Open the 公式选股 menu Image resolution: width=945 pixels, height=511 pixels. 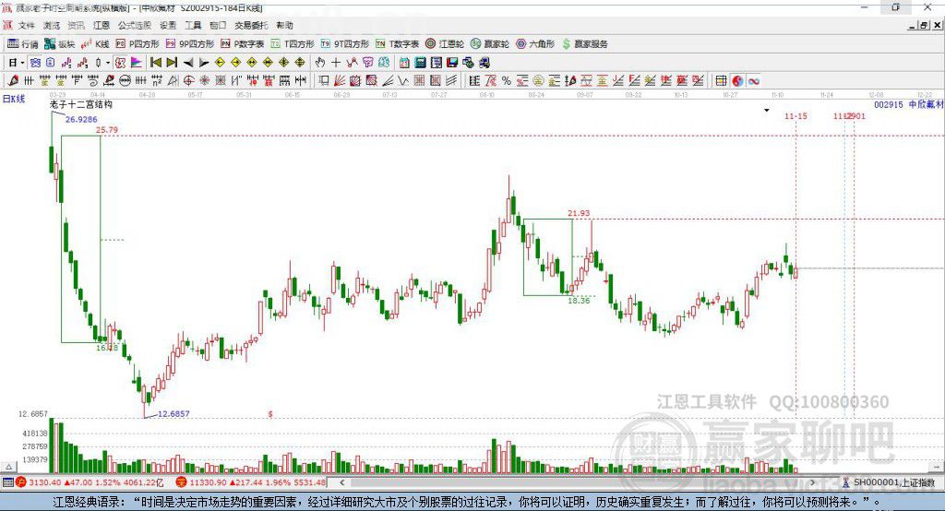(135, 25)
